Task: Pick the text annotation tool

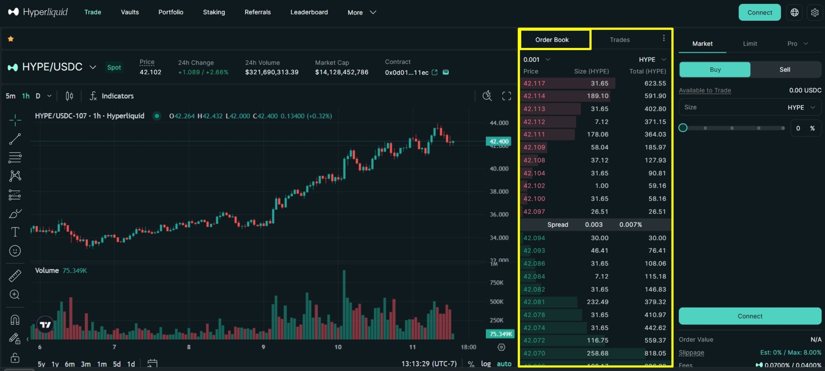Action: (15, 232)
